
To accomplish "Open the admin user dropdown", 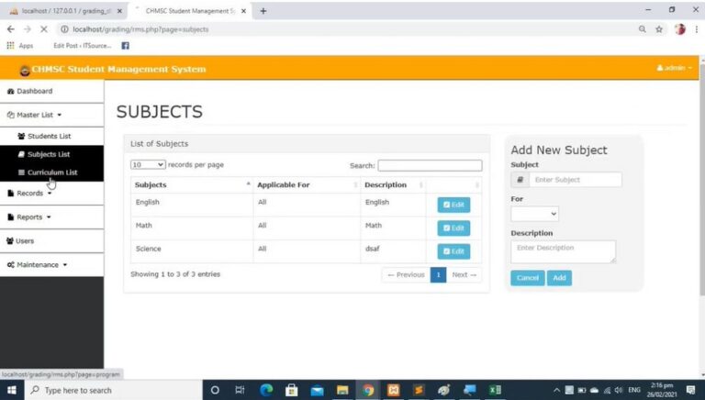I will (x=675, y=69).
